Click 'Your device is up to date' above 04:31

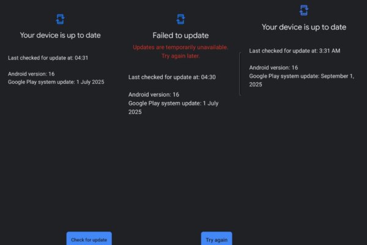60,36
